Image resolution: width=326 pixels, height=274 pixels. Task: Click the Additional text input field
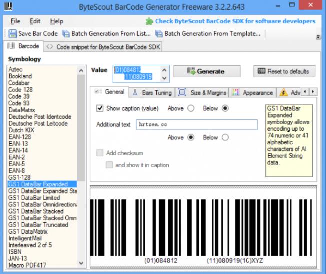pos(197,124)
